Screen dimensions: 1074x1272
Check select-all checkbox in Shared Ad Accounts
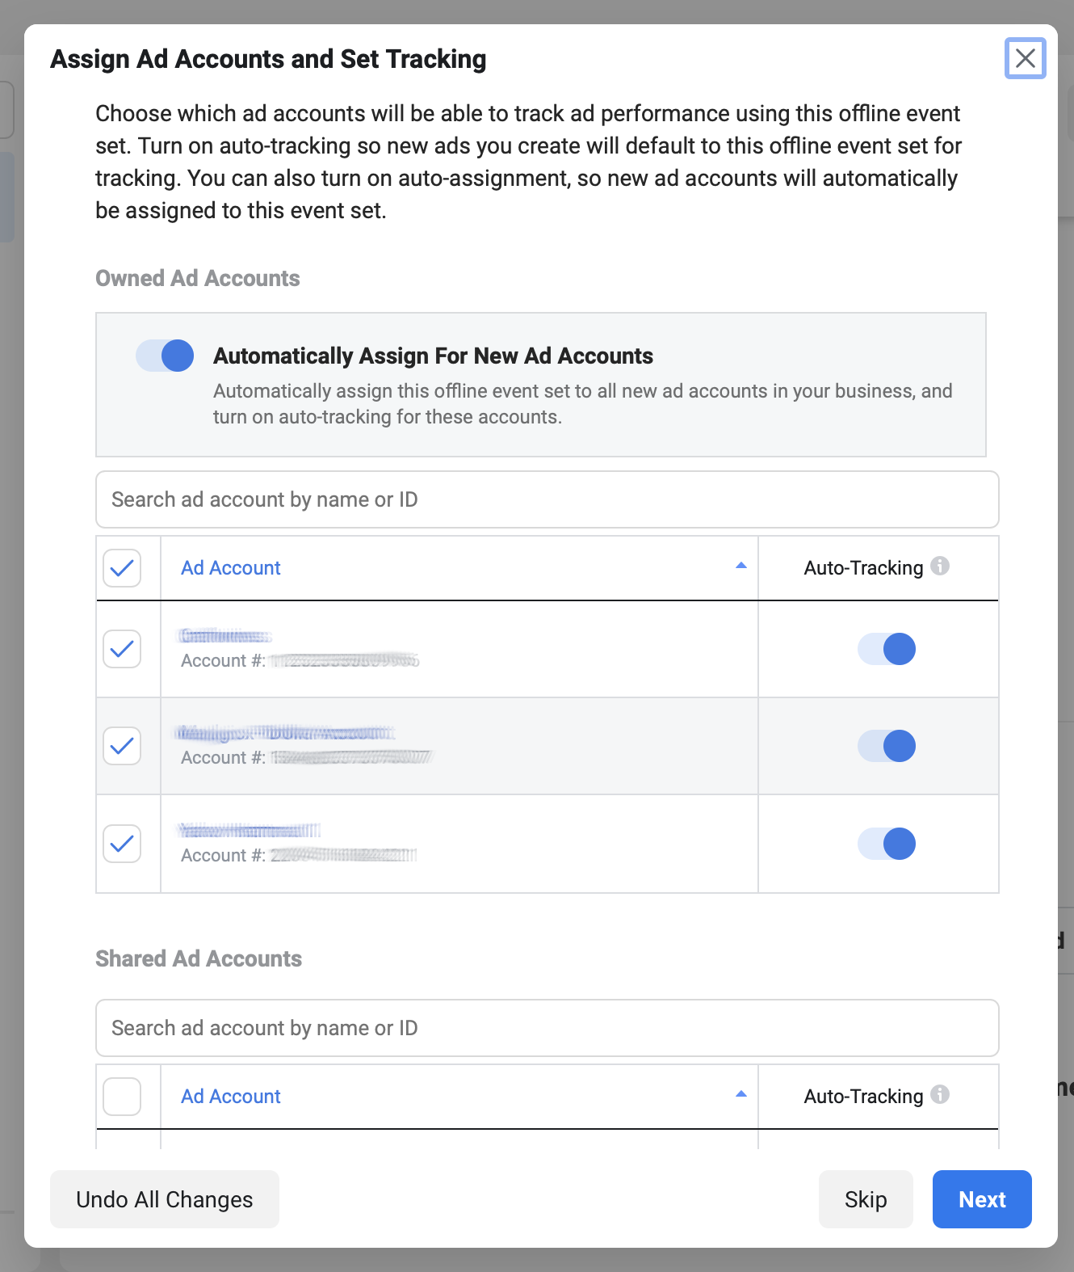click(x=122, y=1097)
